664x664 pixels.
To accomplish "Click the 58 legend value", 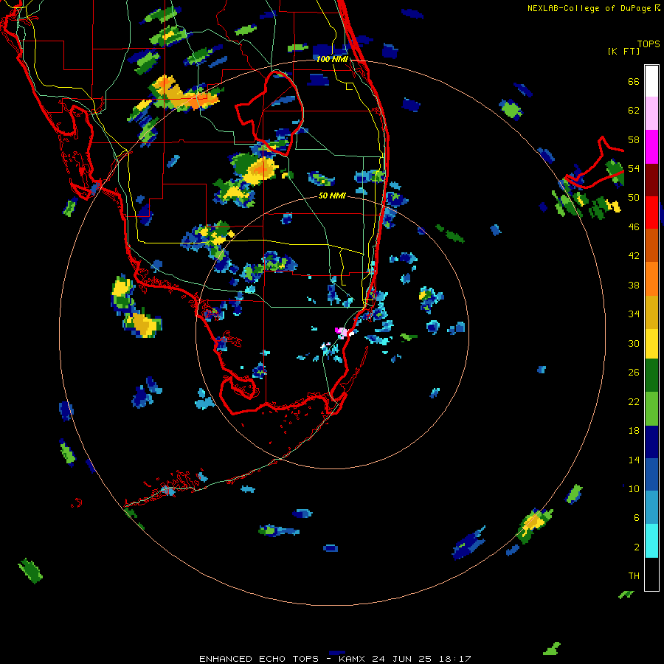I will 634,139.
